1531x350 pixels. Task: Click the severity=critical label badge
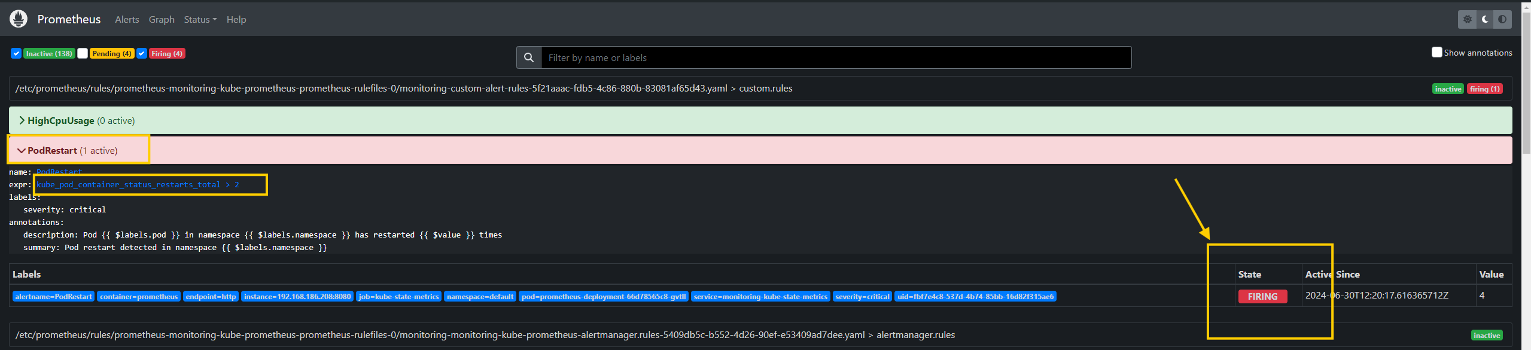click(x=862, y=296)
